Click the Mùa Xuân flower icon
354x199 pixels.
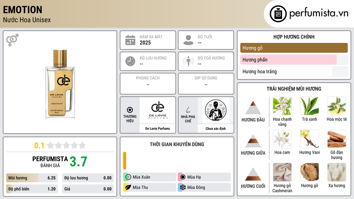click(x=128, y=177)
